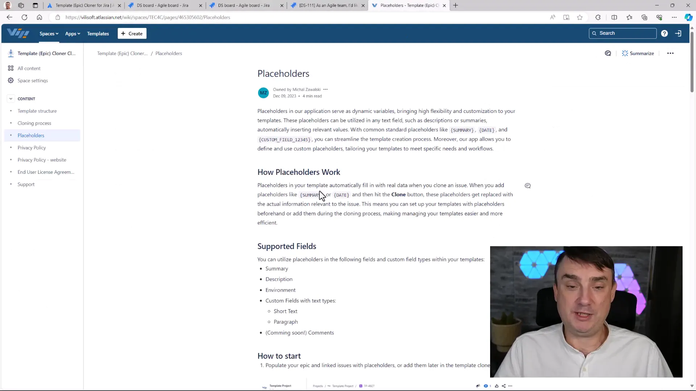Open a new browser tab

click(456, 5)
